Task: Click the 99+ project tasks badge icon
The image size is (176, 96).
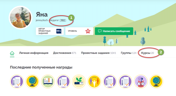Action: coord(59,31)
